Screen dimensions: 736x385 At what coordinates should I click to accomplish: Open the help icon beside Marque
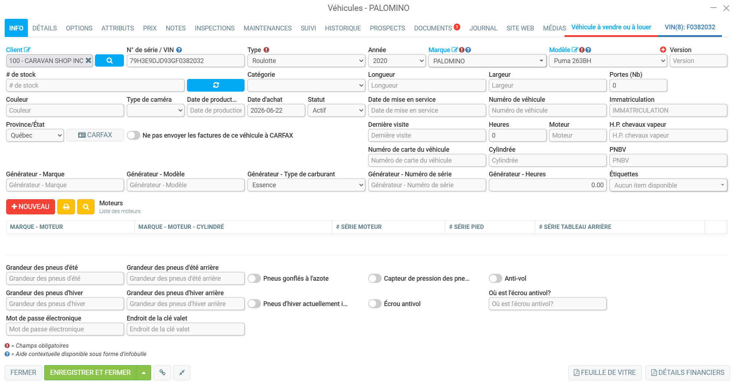[468, 50]
